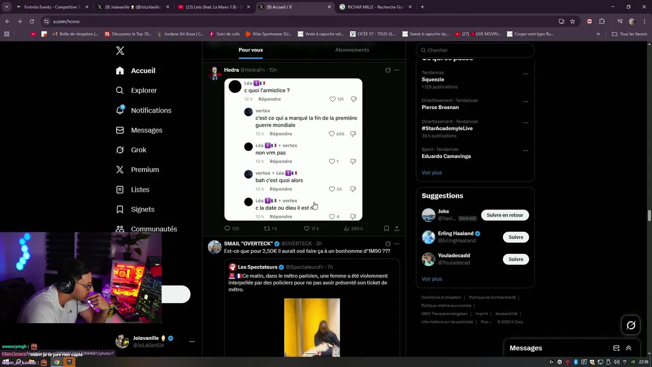Screen dimensions: 652x367
Task: Open more options for #StarAcademyleLive trend
Action: pos(526,123)
